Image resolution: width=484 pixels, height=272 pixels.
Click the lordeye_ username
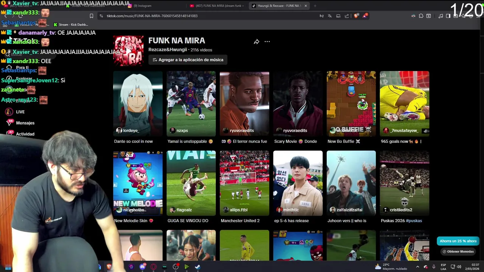(x=131, y=130)
